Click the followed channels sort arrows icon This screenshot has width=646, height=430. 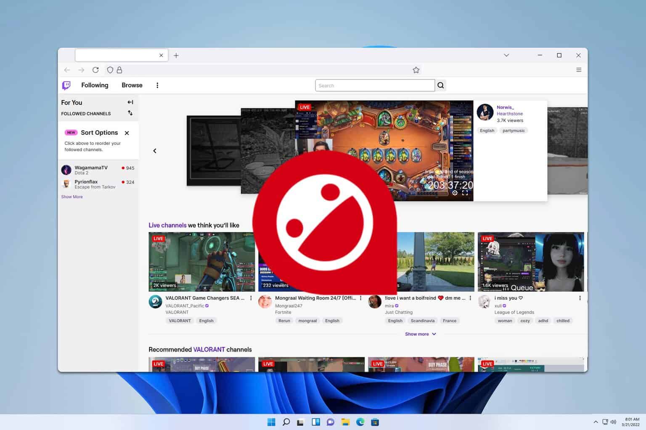click(x=130, y=113)
